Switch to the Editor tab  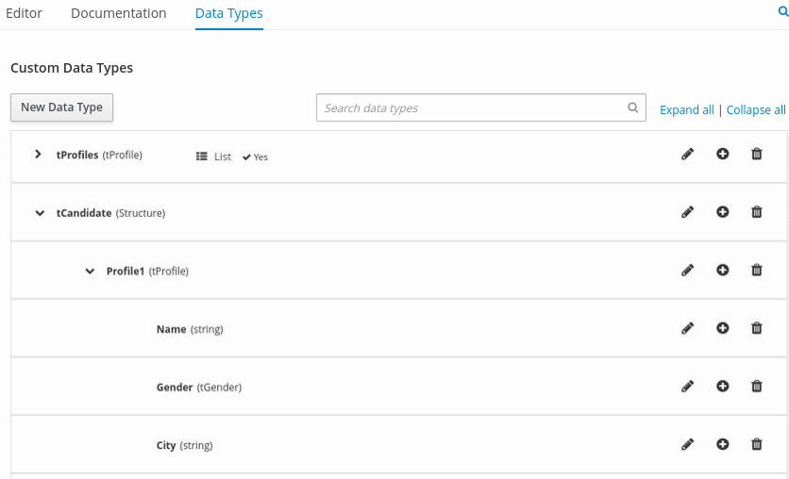24,13
